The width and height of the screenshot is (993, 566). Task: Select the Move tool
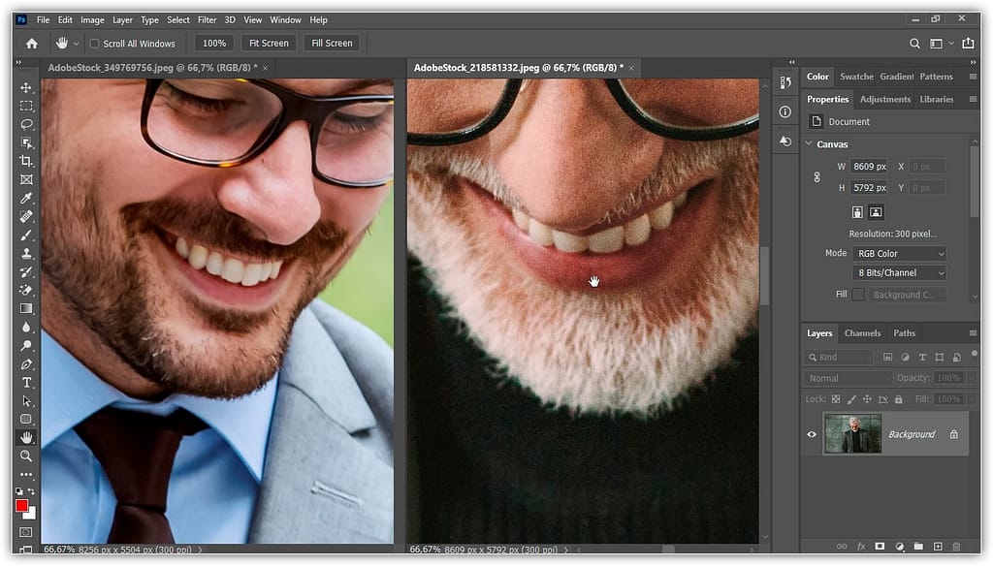26,87
